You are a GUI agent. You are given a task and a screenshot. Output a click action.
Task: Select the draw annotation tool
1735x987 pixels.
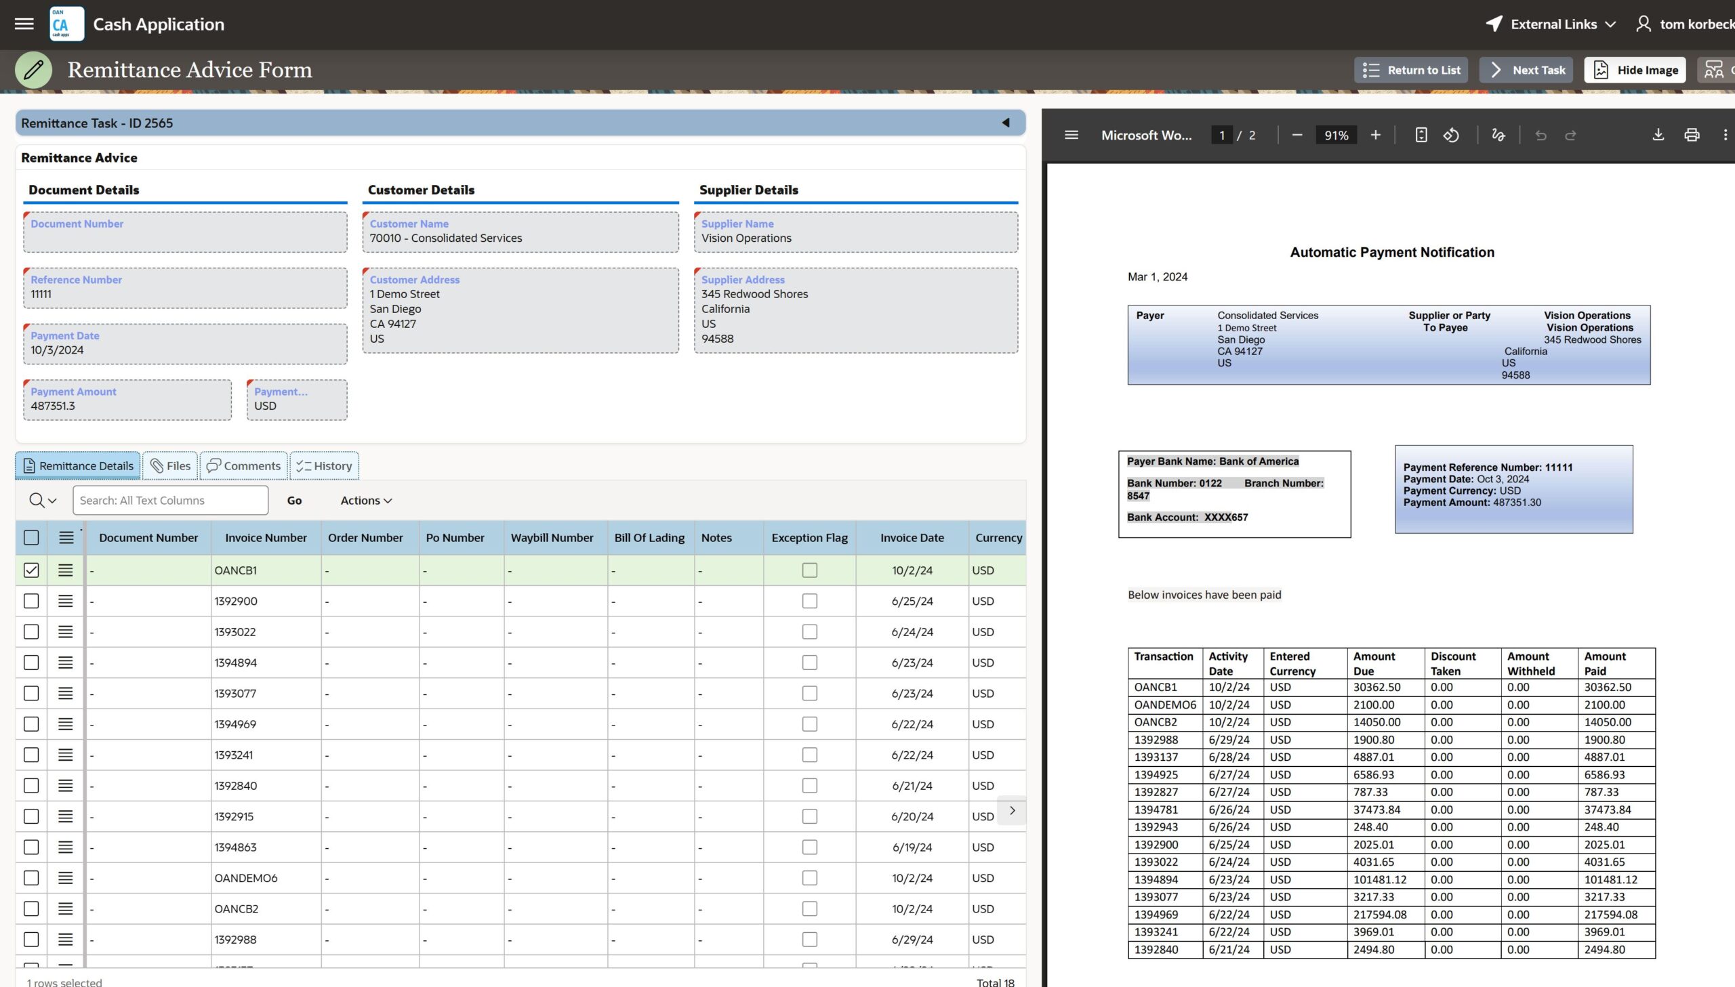(x=1498, y=135)
